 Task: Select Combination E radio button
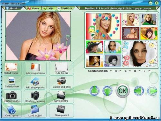click(149, 71)
